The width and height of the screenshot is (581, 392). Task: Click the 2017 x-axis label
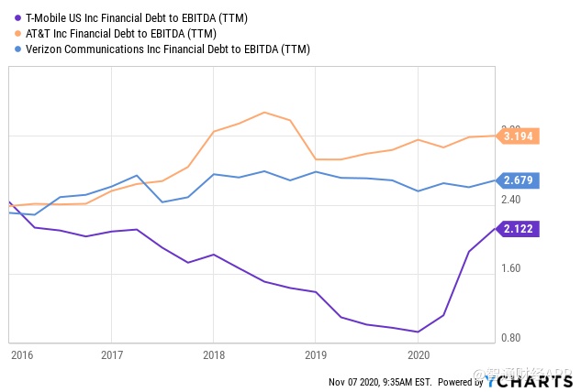coord(112,354)
